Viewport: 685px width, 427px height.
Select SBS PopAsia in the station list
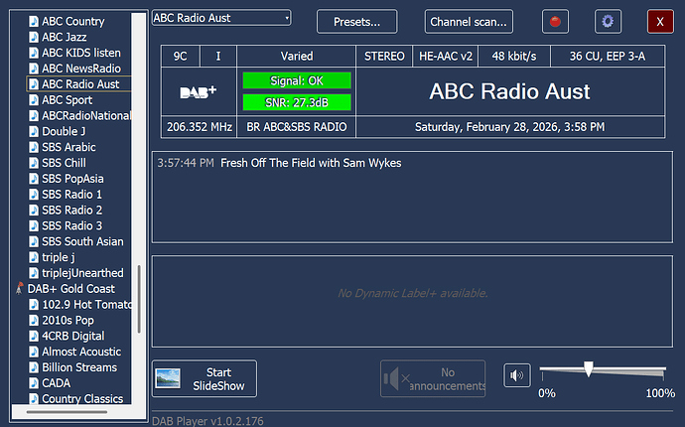pos(73,179)
